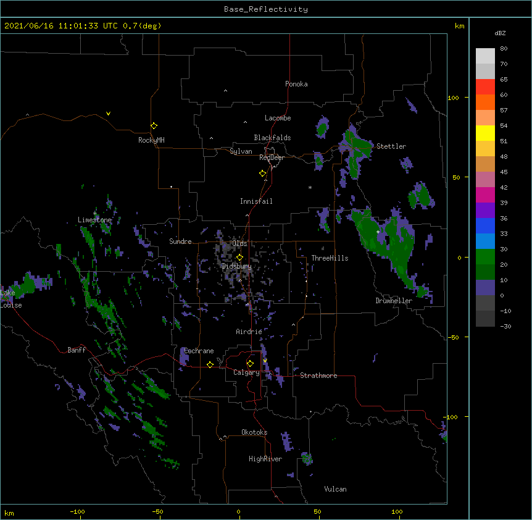Select the bright yellow swatch in dBZ legend
532x520 pixels.
click(485, 133)
